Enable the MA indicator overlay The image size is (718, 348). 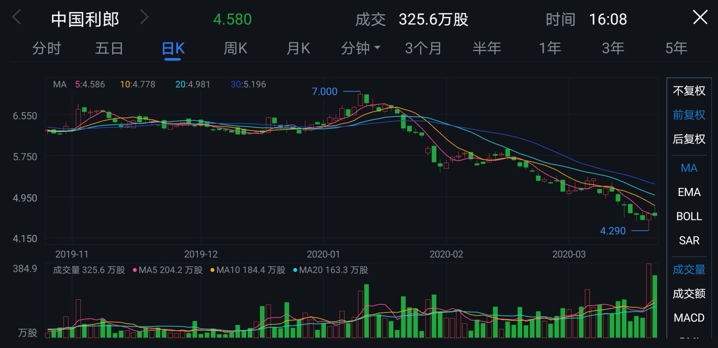tap(689, 168)
